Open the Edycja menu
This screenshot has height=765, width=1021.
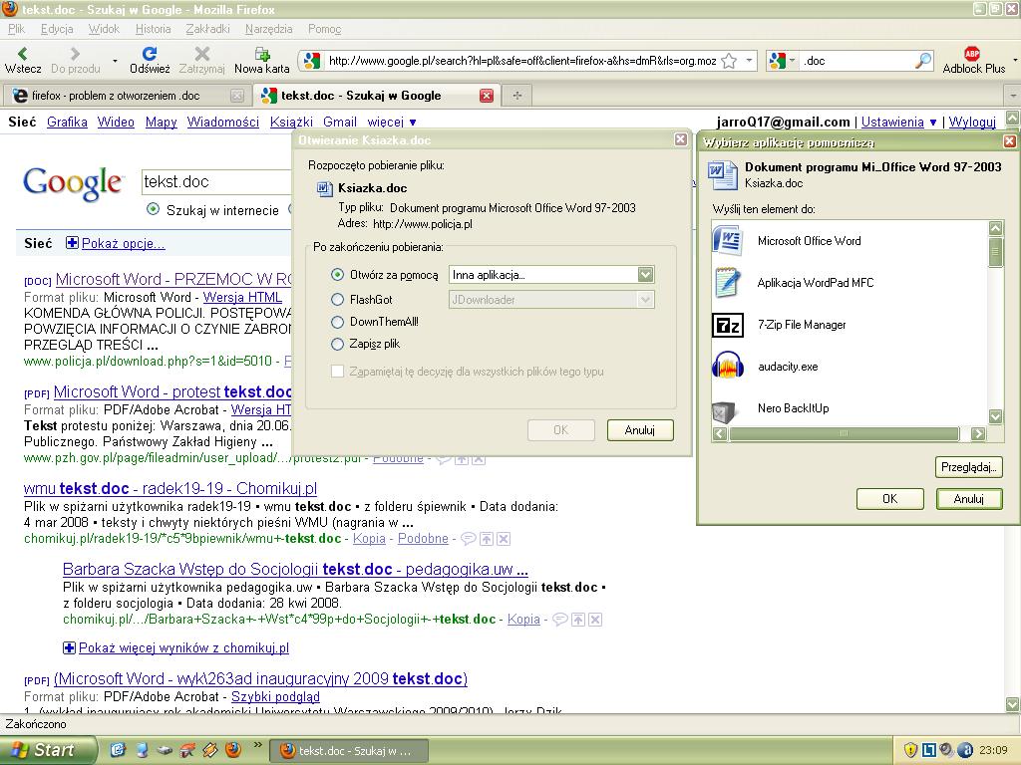tap(57, 29)
